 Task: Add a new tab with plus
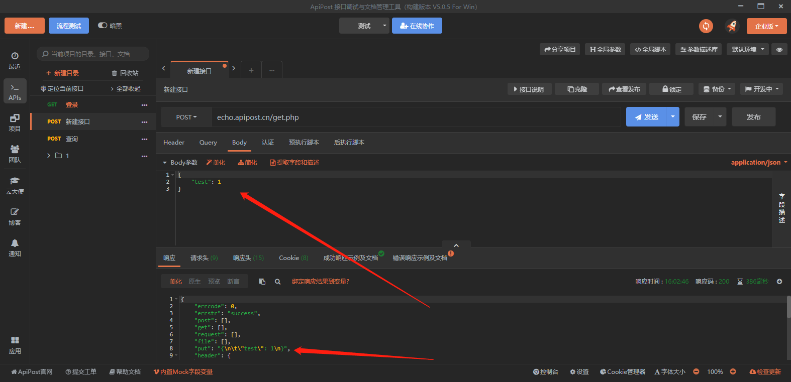251,70
